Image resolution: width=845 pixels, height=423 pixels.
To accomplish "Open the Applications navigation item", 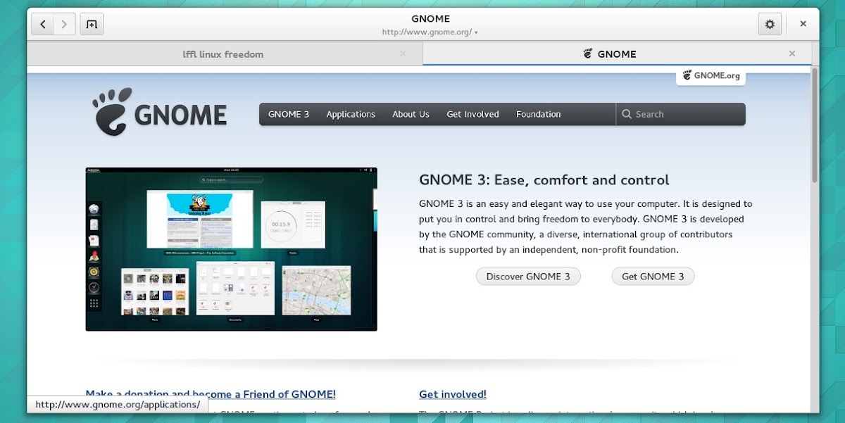I will coord(351,114).
